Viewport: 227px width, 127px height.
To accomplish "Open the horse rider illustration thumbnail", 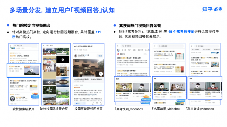I will 215,64.
